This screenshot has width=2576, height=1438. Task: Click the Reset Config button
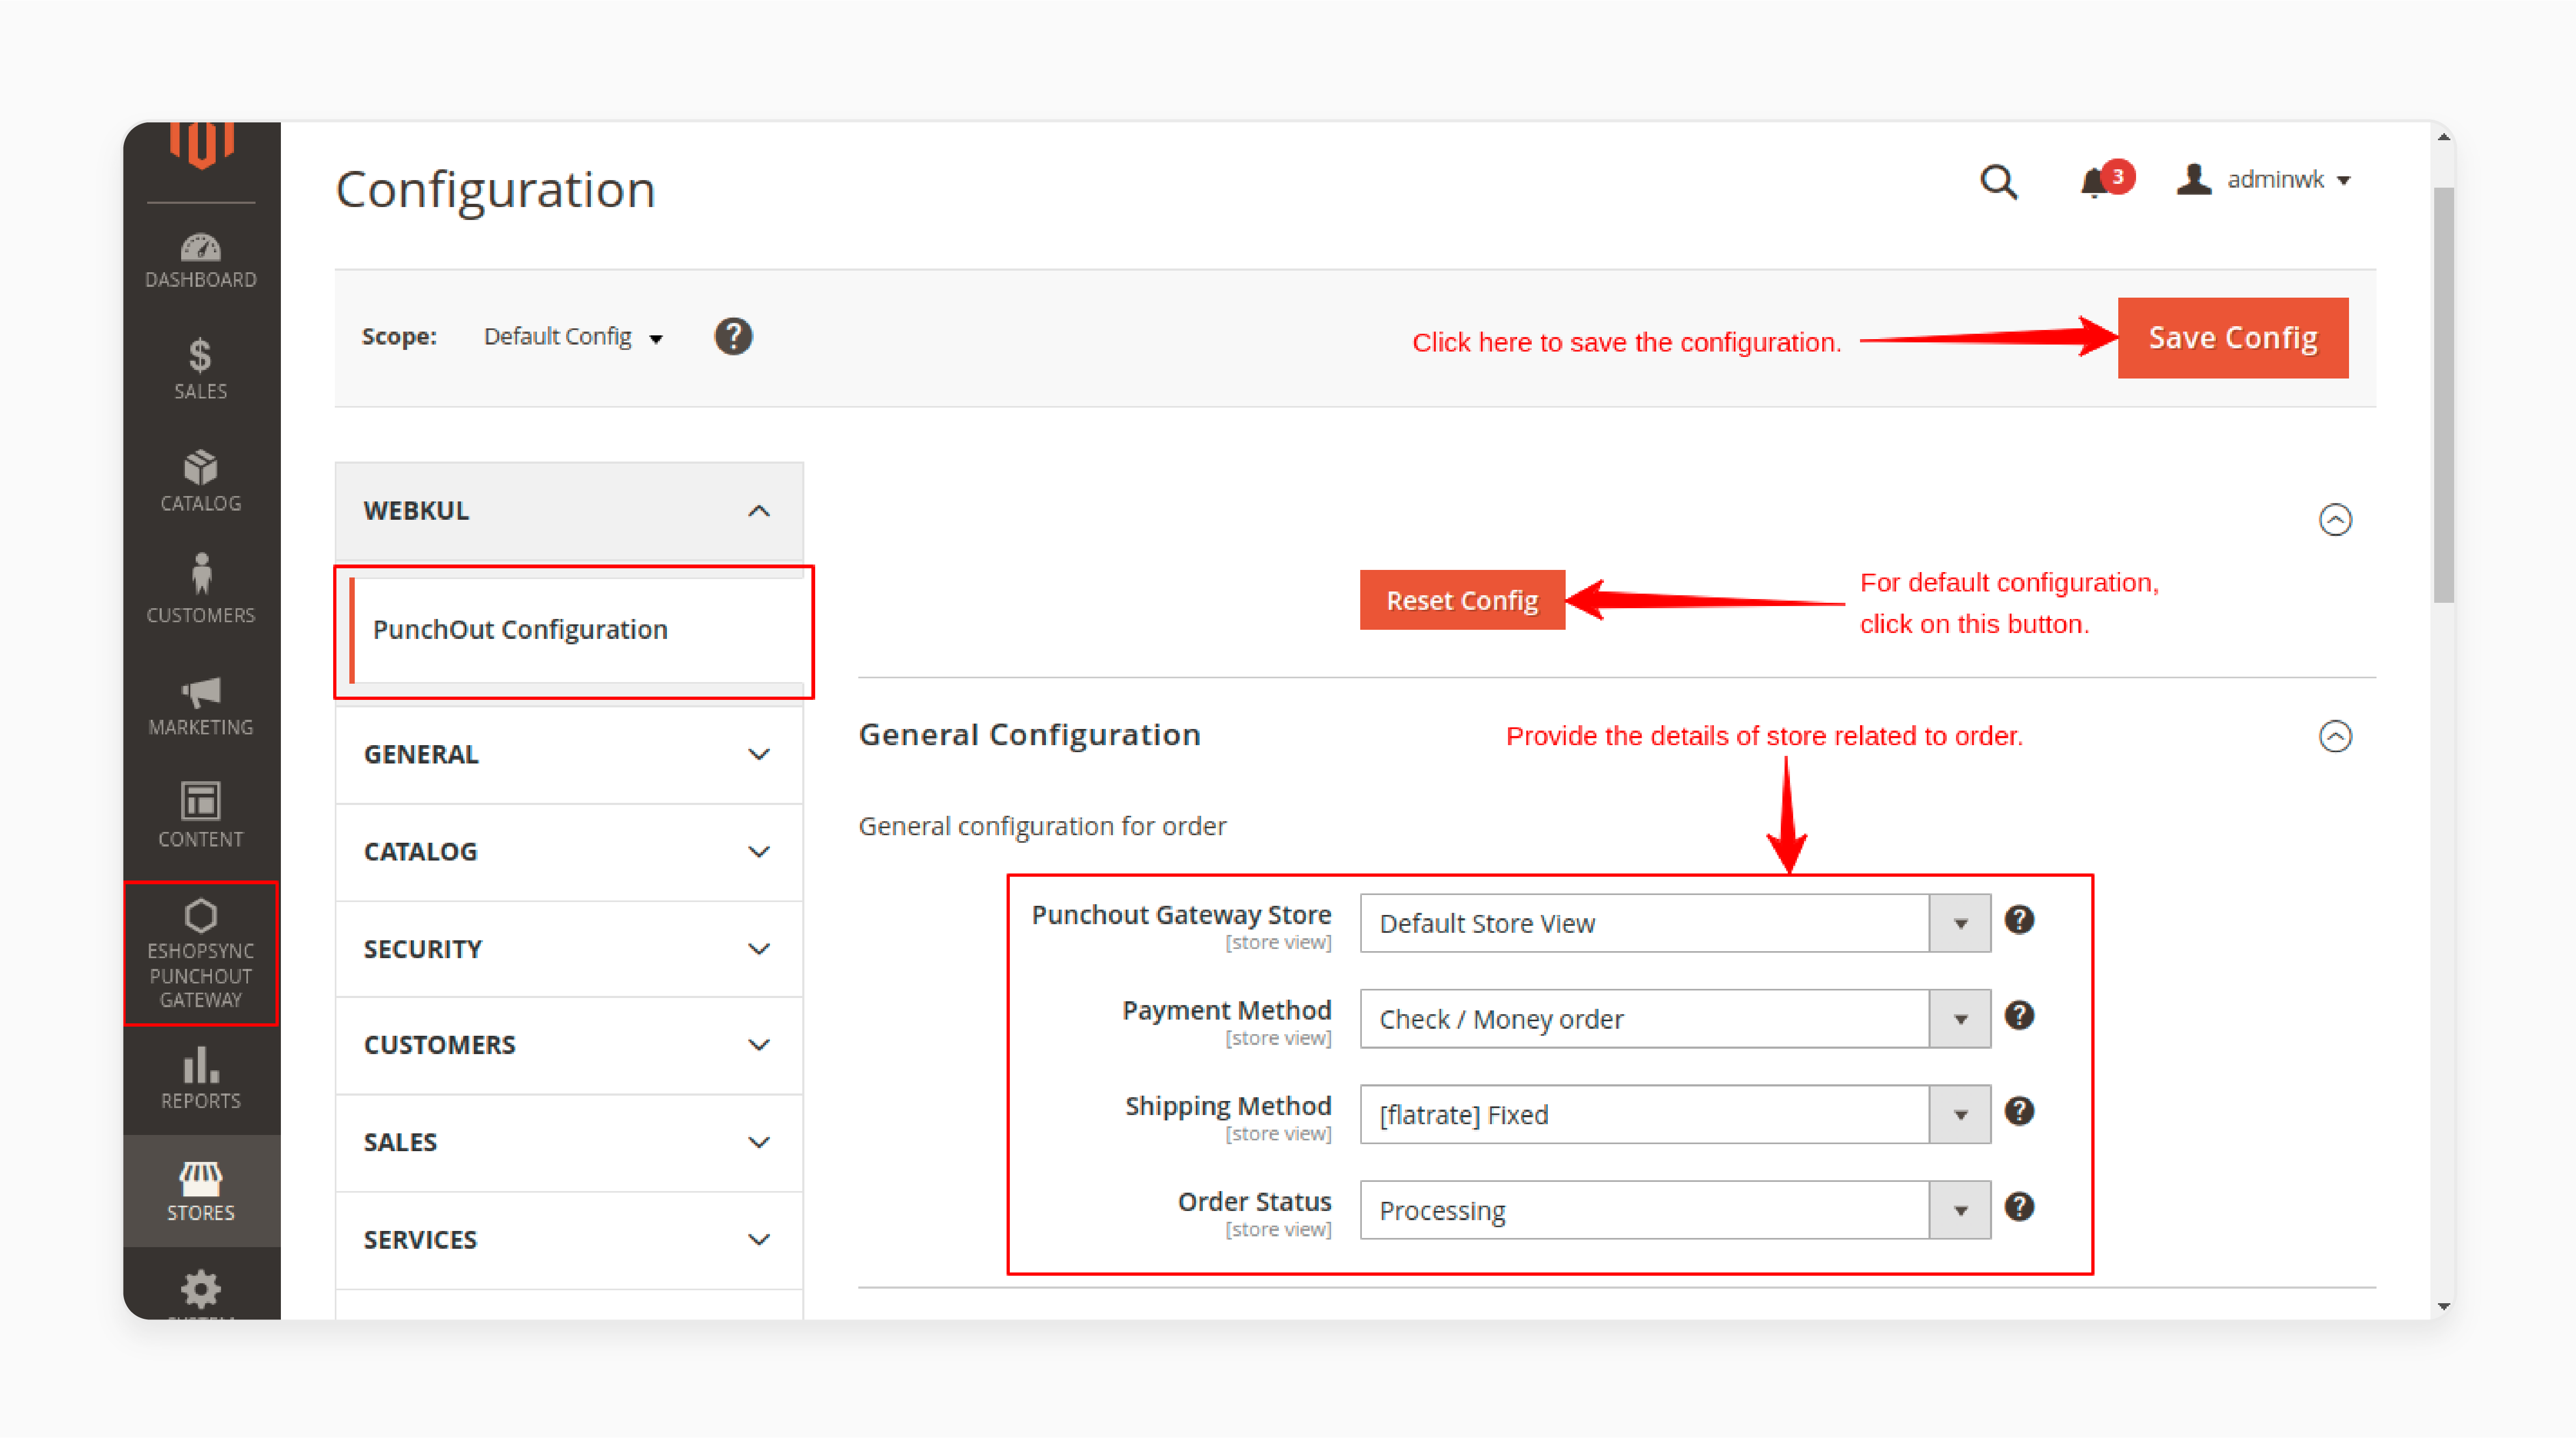coord(1462,600)
